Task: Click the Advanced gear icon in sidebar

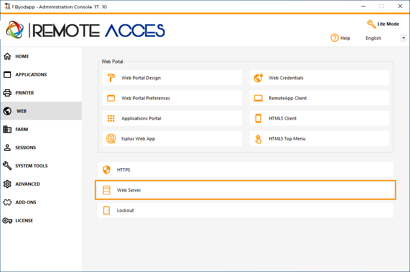Action: click(7, 184)
